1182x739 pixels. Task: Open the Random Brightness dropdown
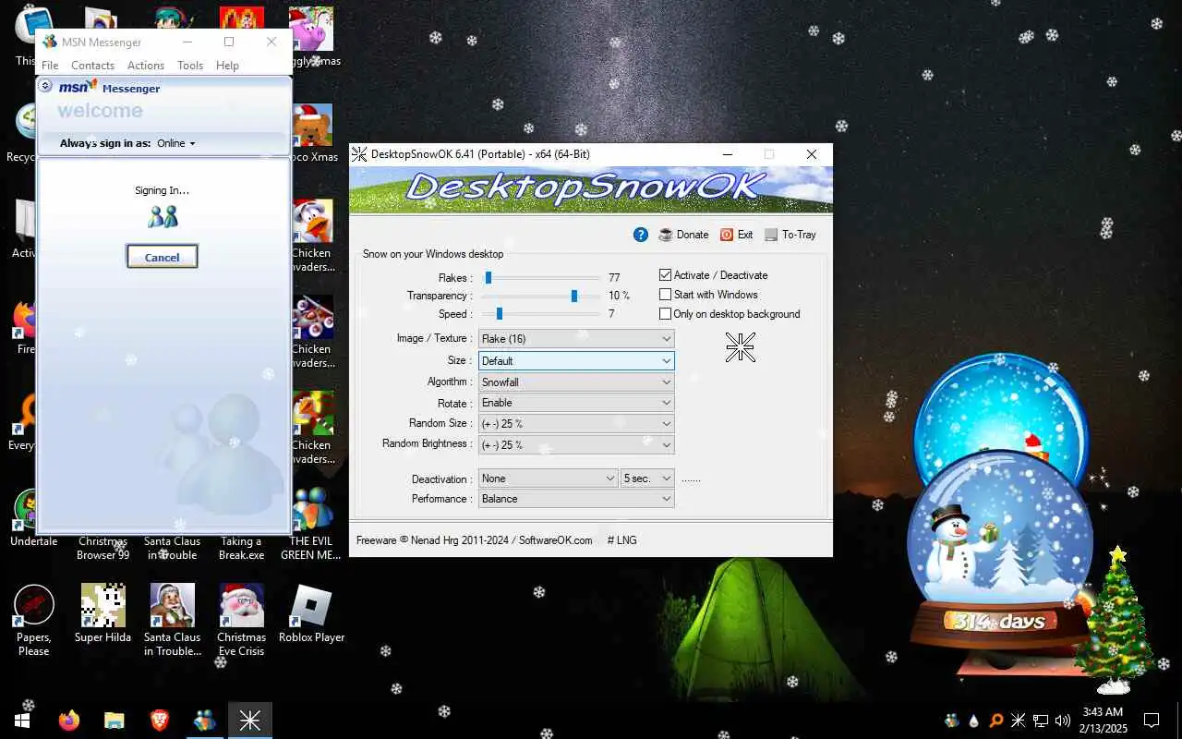576,444
